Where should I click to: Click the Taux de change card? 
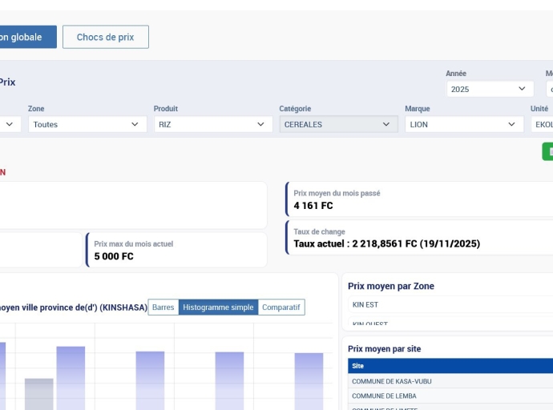[419, 238]
